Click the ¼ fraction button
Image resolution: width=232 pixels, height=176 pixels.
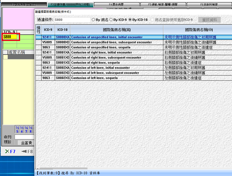(26, 127)
